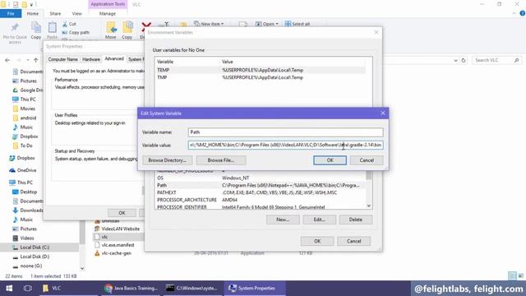Screen dimensions: 526x296
Task: Click Edit... under system variables
Action: point(319,220)
